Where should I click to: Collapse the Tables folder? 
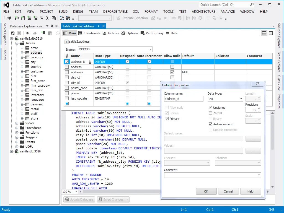pos(17,43)
